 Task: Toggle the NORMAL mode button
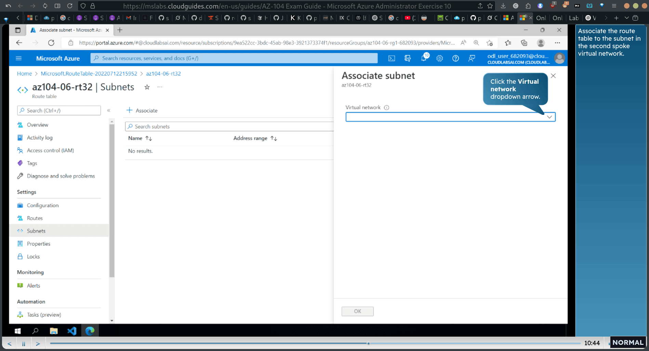click(x=628, y=342)
